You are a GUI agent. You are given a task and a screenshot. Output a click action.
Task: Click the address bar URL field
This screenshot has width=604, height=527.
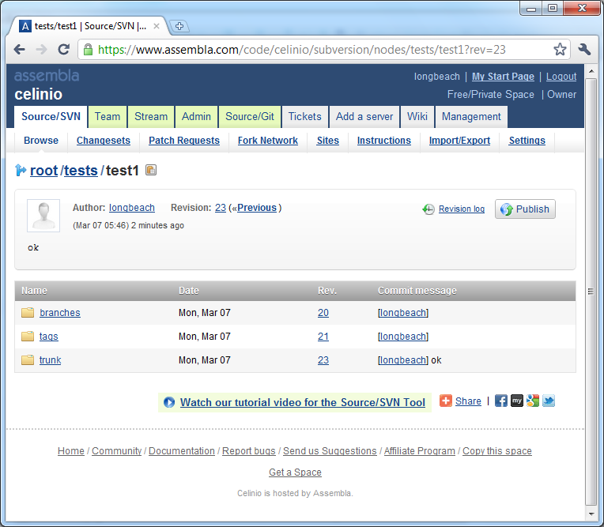coord(316,50)
